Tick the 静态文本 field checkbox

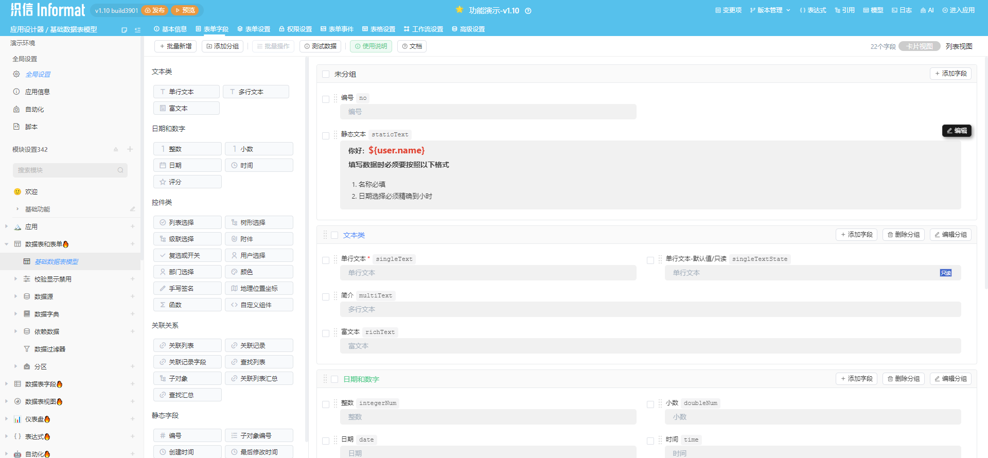tap(326, 136)
